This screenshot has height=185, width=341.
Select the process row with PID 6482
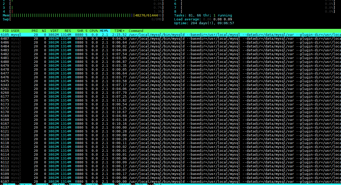(x=170, y=54)
